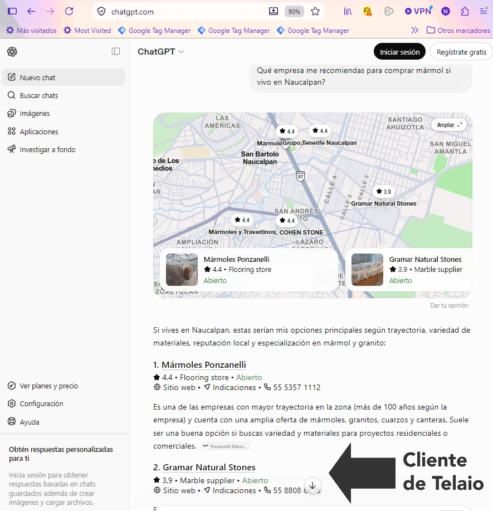Screen dimensions: 493x511
Task: Open the Ponzanelli Márm... source citation chip
Action: coord(226,446)
